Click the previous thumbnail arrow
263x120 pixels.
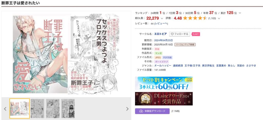[x=5, y=109]
